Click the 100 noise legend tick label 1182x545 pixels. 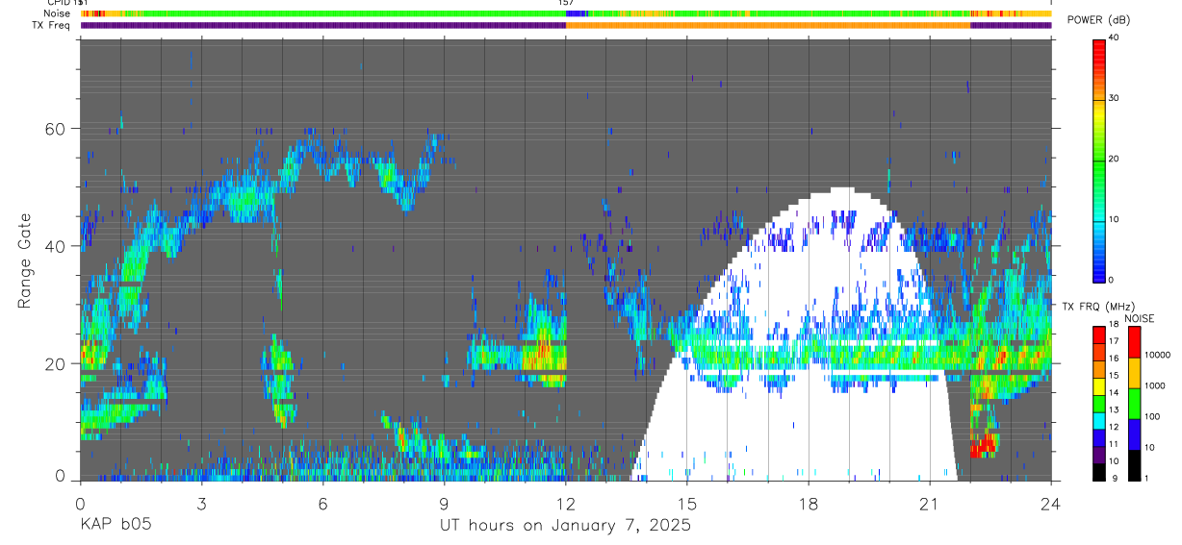[x=1152, y=416]
